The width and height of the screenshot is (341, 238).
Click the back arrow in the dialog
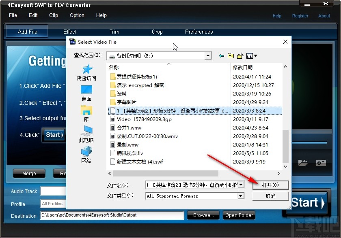pyautogui.click(x=221, y=55)
